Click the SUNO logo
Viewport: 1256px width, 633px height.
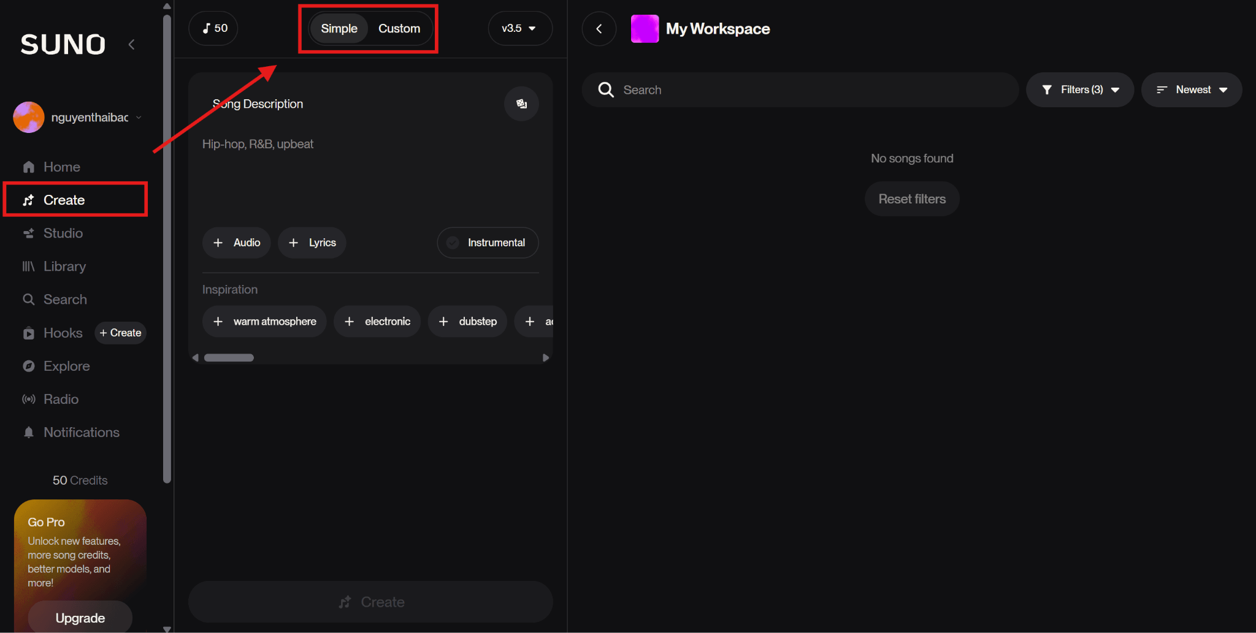(x=63, y=44)
